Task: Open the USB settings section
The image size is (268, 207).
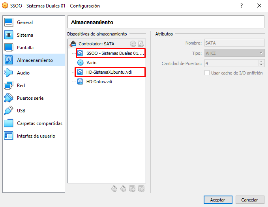Action: (21, 111)
